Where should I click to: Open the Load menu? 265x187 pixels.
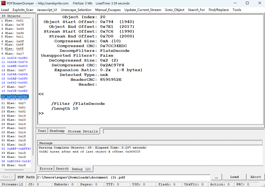5,10
